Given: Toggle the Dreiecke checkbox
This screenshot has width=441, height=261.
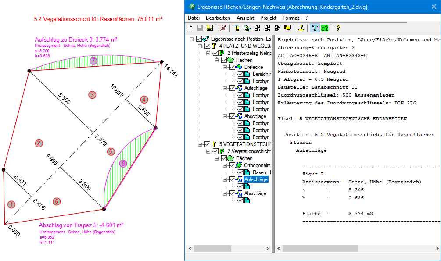Looking at the screenshot, I should [x=232, y=67].
